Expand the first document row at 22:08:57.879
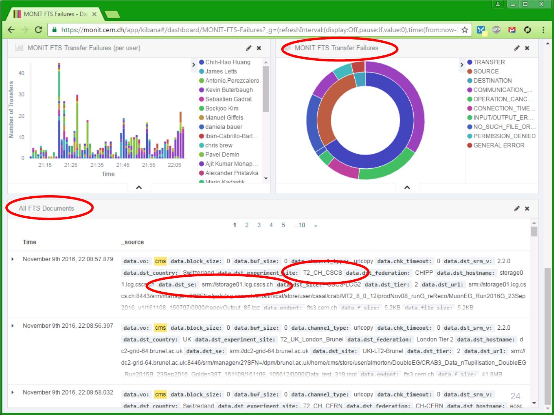Viewport: 554px width, 415px height. coord(13,259)
